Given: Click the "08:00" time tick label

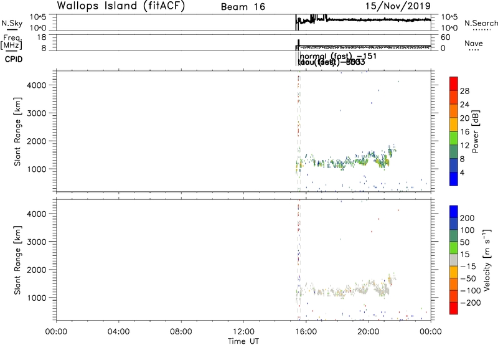Looking at the screenshot, I should point(181,332).
